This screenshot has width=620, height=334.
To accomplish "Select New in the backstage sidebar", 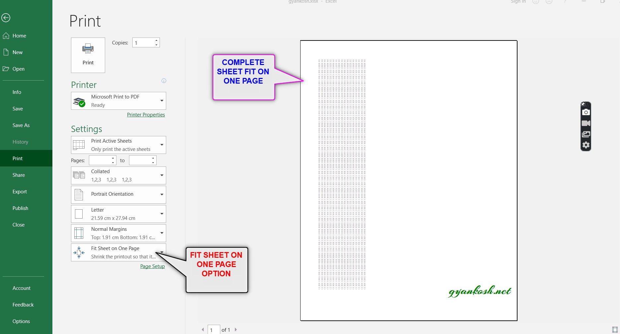I will tap(26, 52).
